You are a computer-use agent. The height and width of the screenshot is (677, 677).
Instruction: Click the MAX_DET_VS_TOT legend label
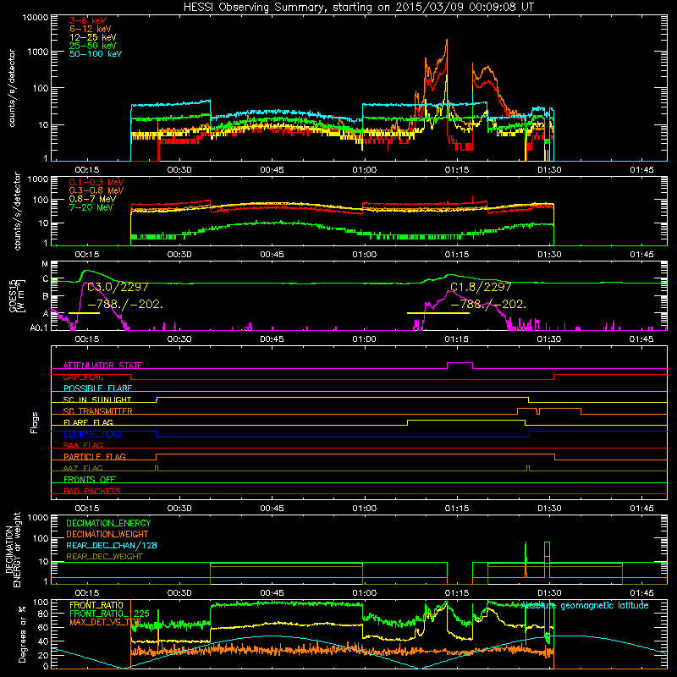point(105,622)
